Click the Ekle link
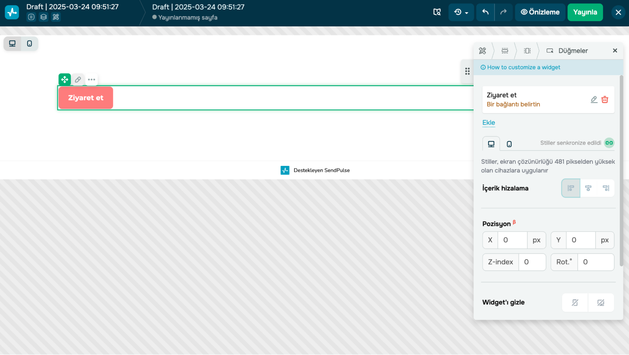The width and height of the screenshot is (629, 355). [x=489, y=123]
